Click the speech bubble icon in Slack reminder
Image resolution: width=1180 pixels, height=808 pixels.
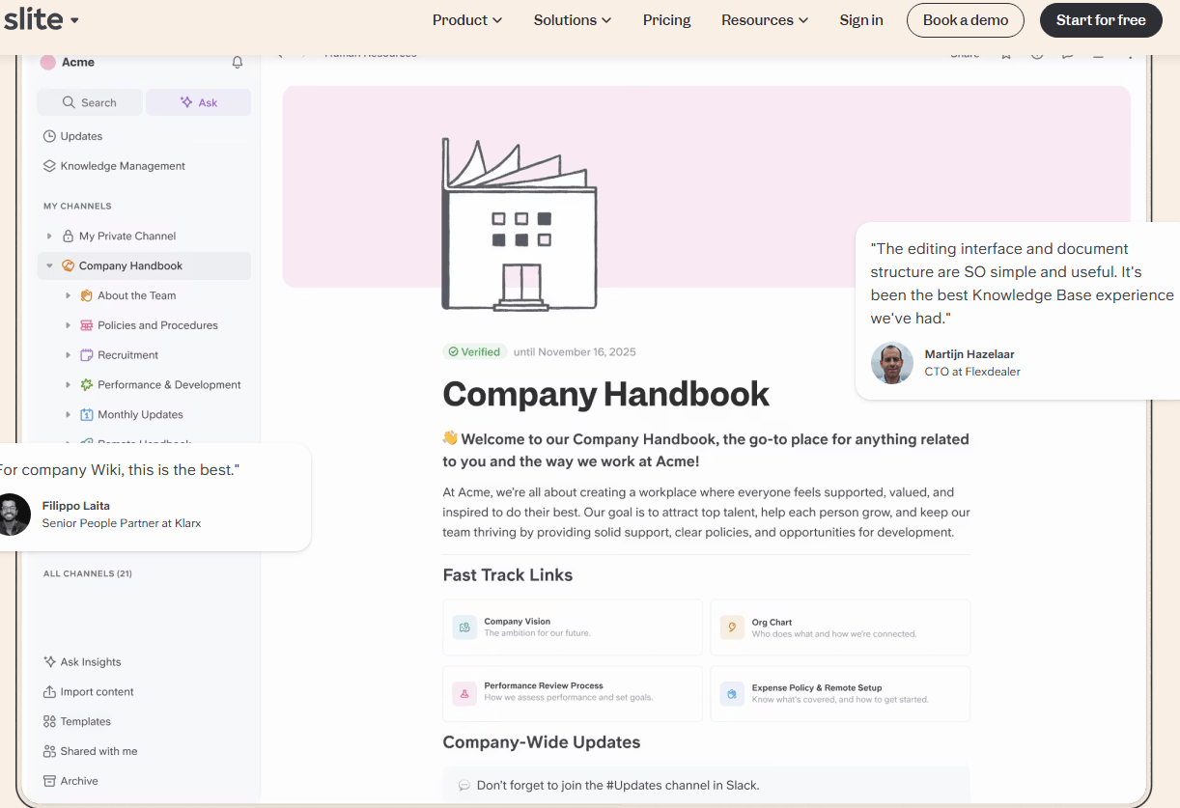(x=464, y=786)
